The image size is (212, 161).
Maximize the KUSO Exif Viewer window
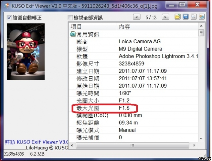(x=182, y=5)
